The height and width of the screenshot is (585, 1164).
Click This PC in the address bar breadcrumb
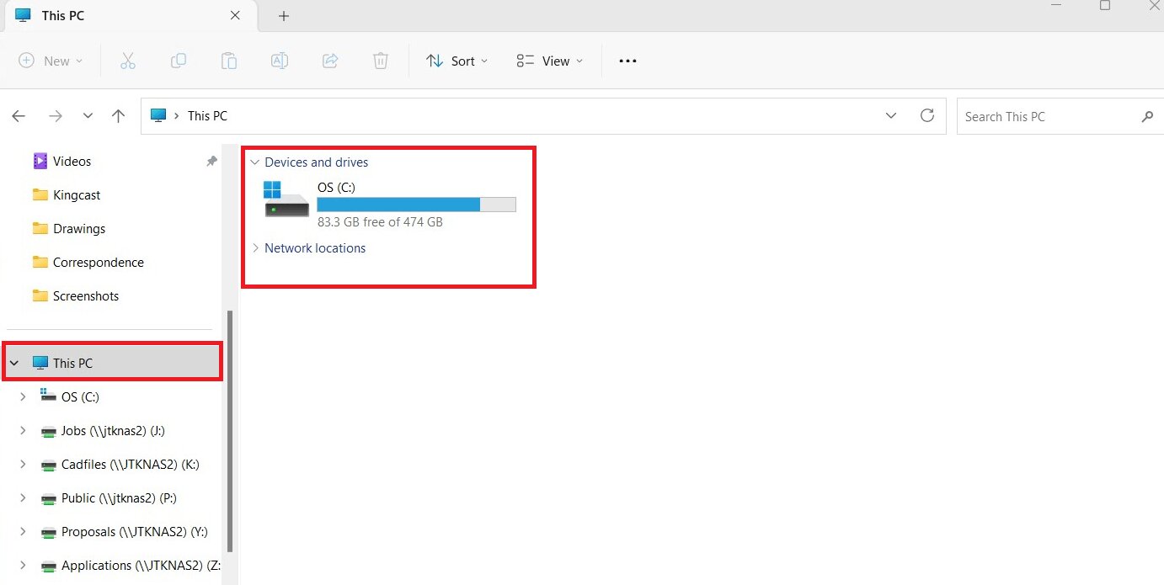[x=206, y=115]
